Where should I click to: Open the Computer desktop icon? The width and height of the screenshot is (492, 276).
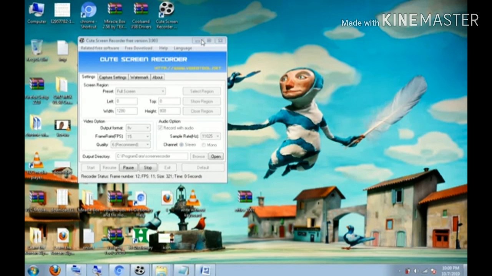(x=37, y=13)
